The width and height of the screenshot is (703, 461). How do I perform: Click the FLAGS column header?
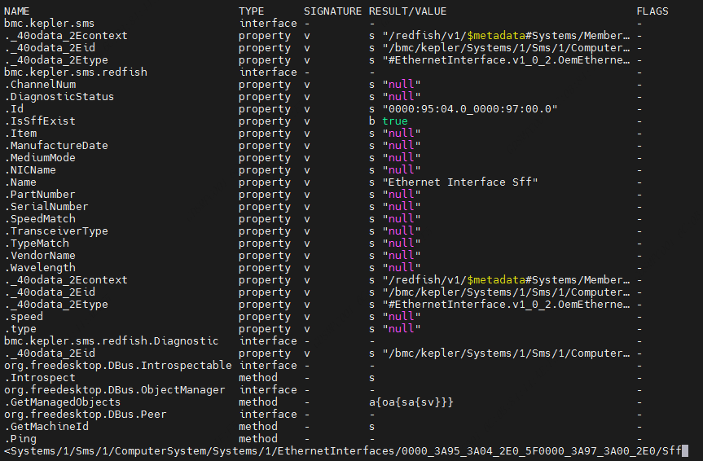point(652,11)
